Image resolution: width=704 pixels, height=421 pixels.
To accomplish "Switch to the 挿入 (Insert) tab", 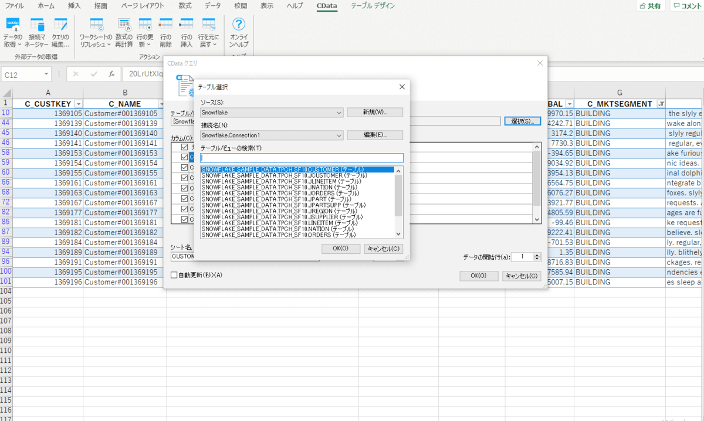I will pos(75,6).
